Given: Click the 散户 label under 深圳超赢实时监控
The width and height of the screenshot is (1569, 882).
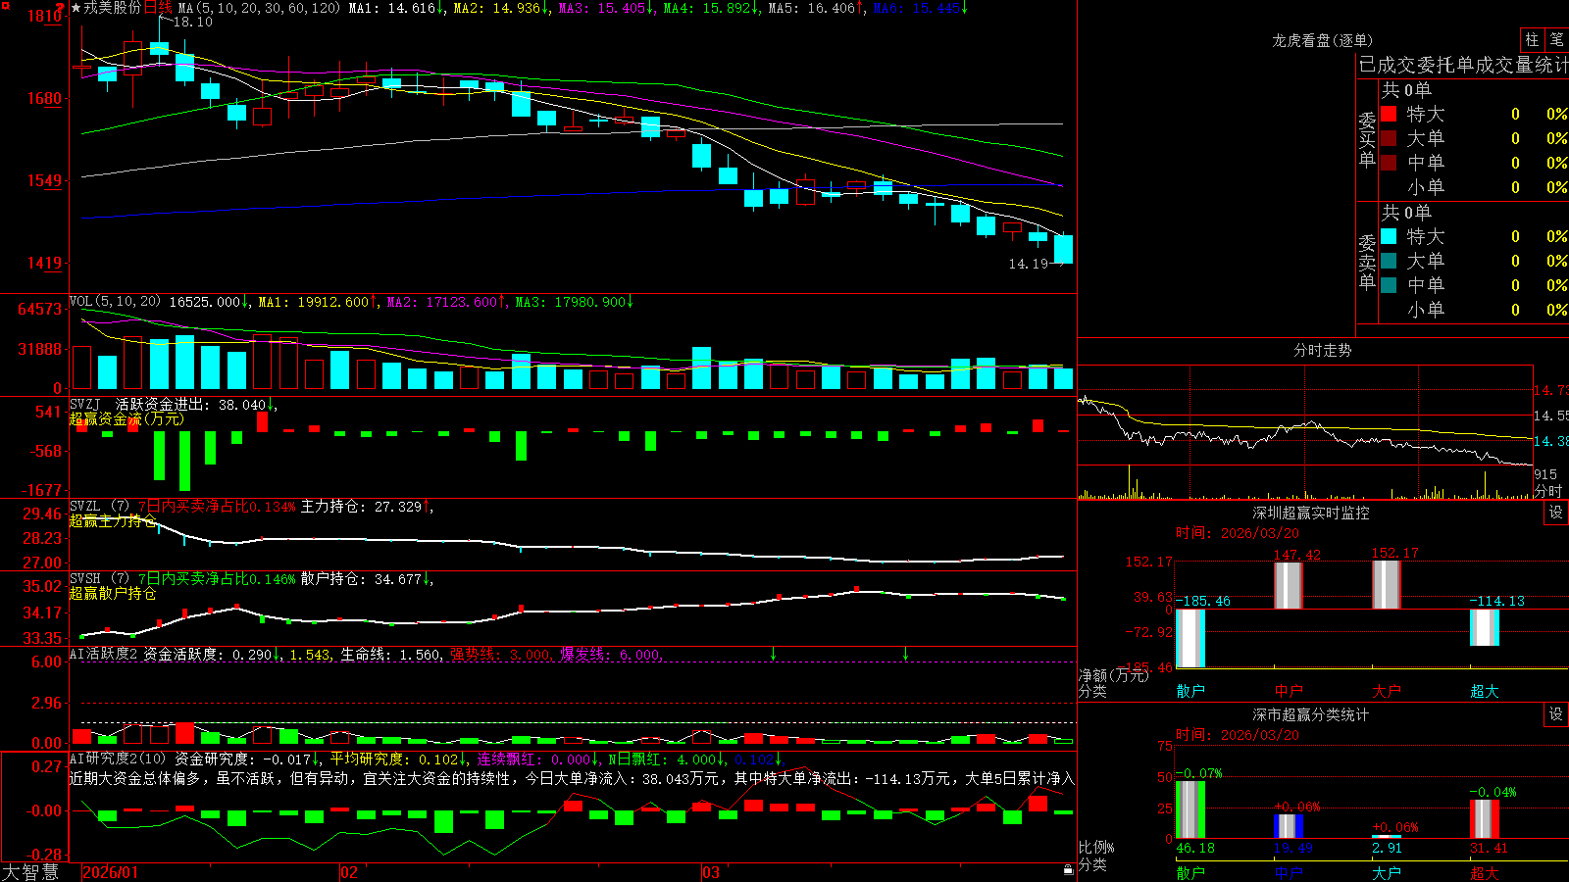Looking at the screenshot, I should 1190,691.
